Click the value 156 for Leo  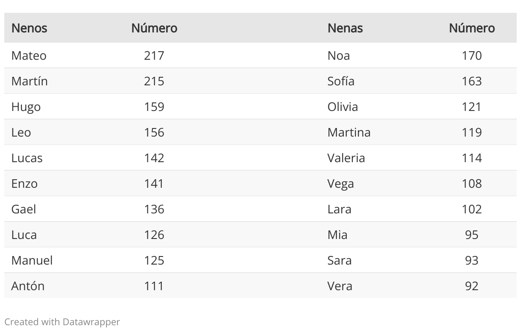pyautogui.click(x=154, y=132)
